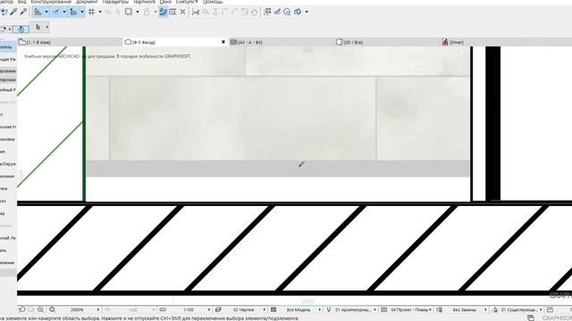Viewport: 572px width, 321px height.
Task: Toggle the snap guides button
Action: click(x=55, y=12)
